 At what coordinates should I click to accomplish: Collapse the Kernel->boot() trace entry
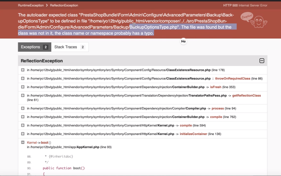(23, 142)
